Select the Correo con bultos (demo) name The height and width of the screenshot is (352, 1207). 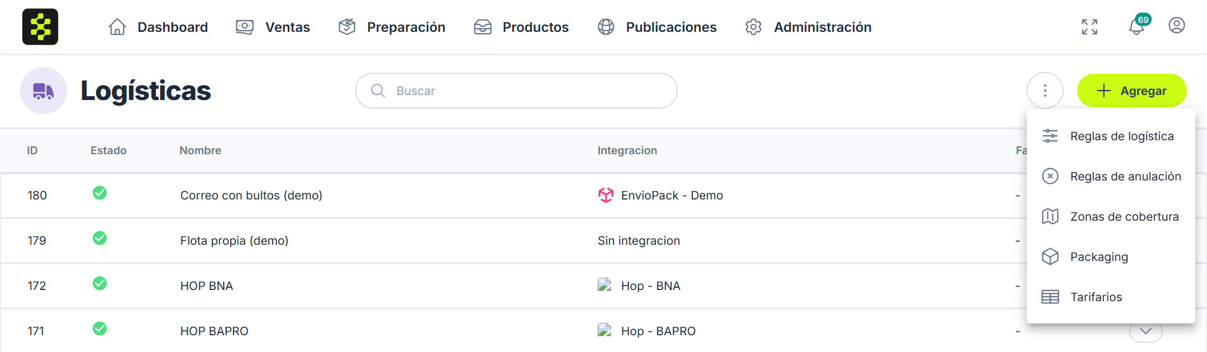pos(251,195)
